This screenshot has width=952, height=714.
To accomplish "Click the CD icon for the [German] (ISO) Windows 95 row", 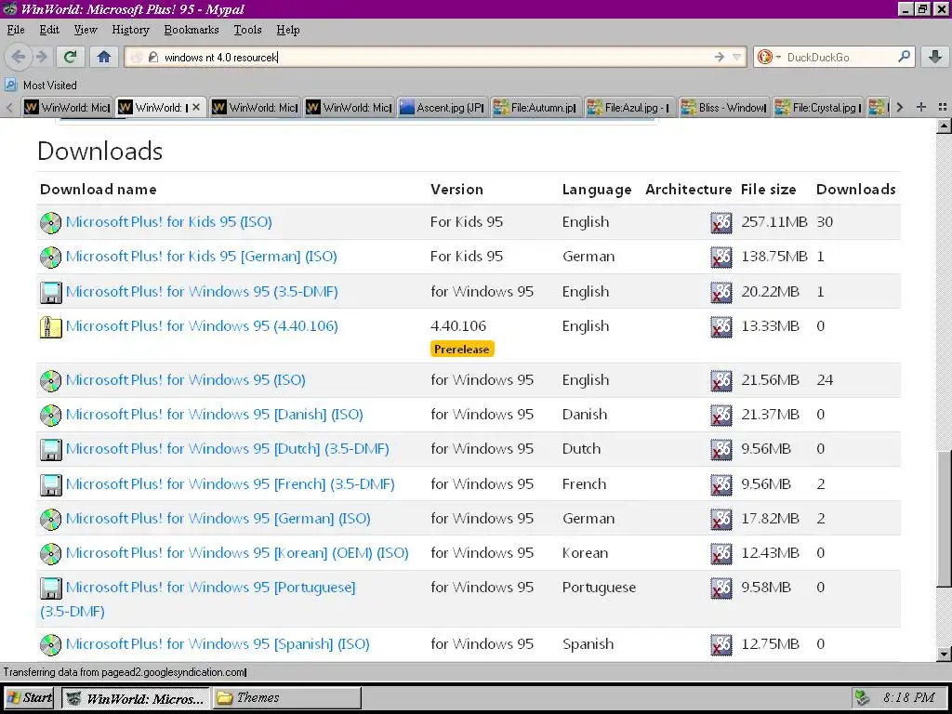I will [51, 519].
